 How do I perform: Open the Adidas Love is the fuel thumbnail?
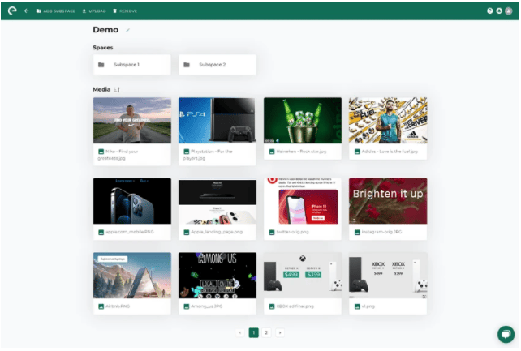click(x=388, y=121)
